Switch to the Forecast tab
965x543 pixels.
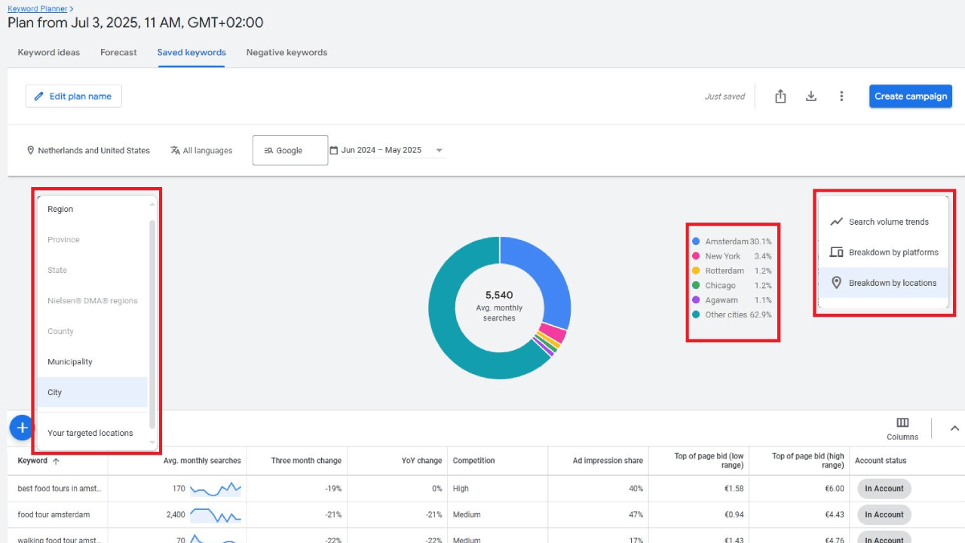[x=118, y=52]
